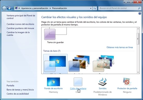The width and height of the screenshot is (143, 100).
Task: Click the back navigation arrow button
Action: click(x=4, y=8)
